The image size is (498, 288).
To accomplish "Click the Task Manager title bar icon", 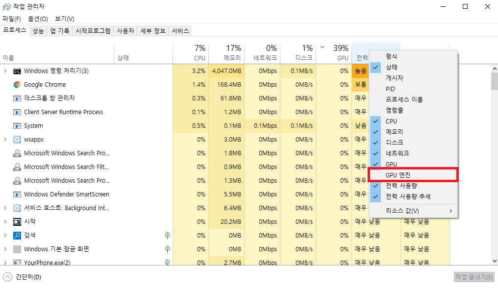I will coord(7,7).
